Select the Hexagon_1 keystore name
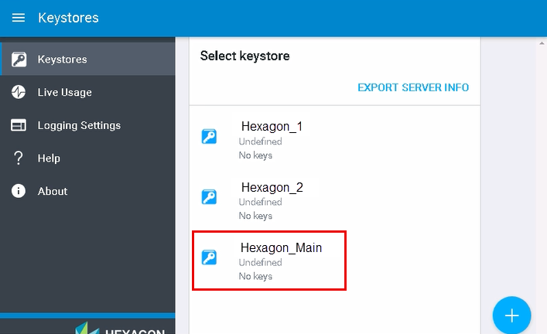Screen dimensions: 547x334 tap(272, 127)
